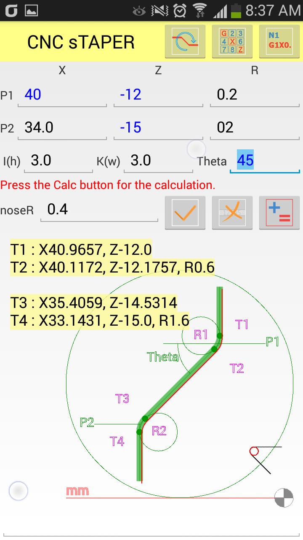Viewport: 303px width, 540px height.
Task: Tap the Wi-Fi status icon
Action: pos(200,11)
